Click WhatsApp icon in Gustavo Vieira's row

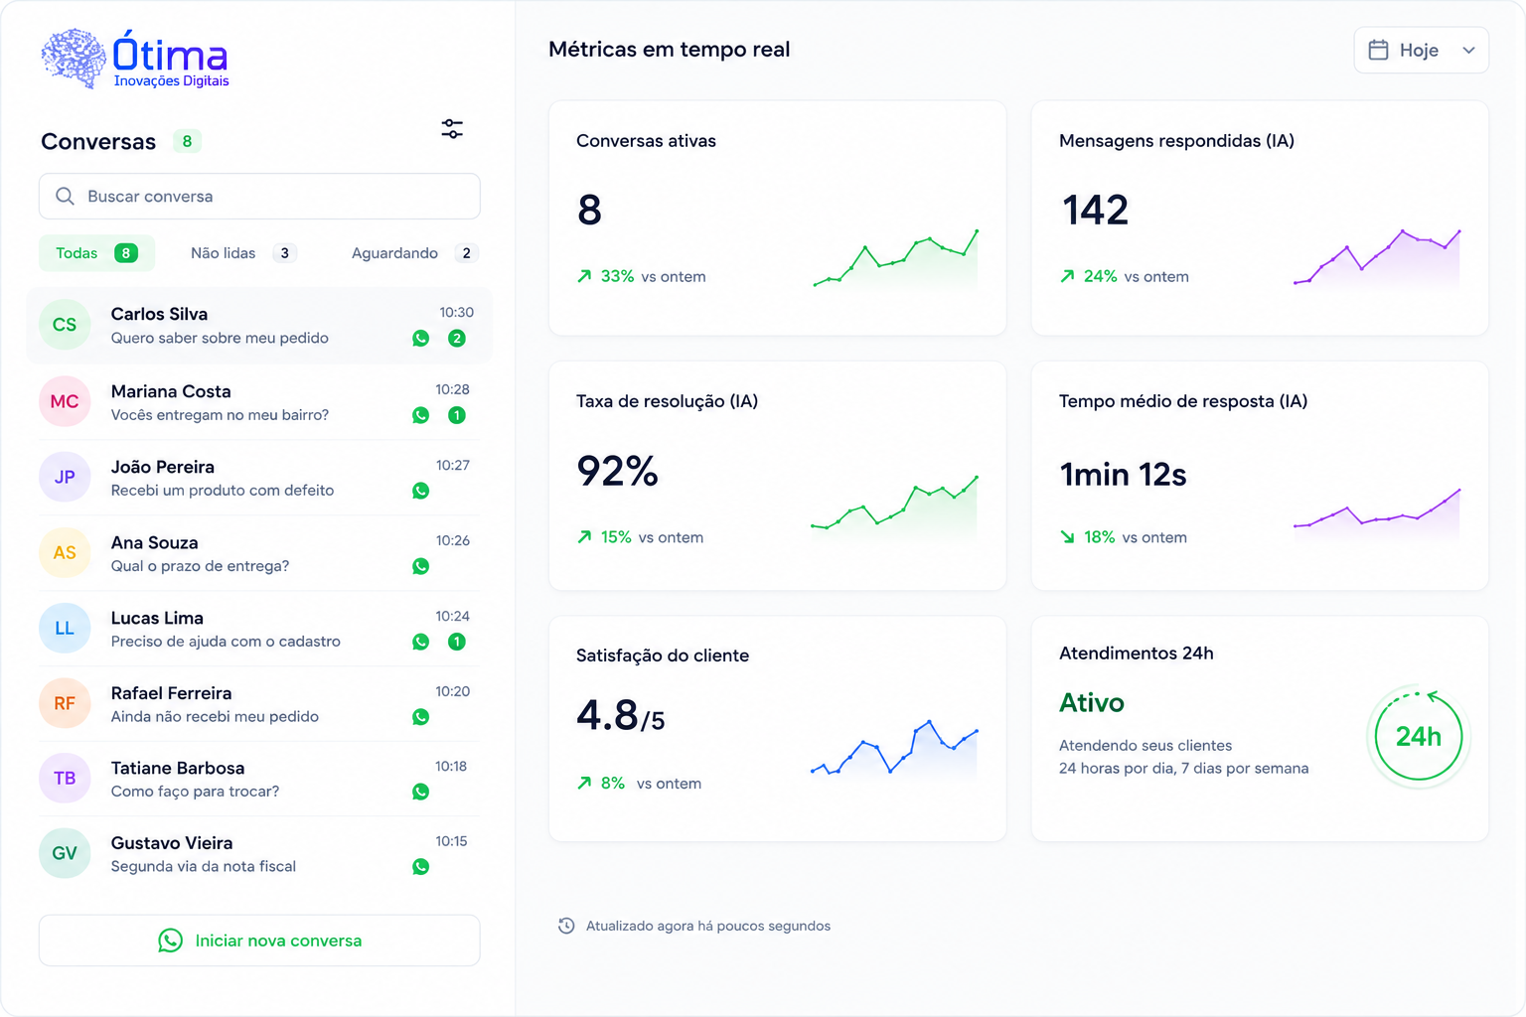tap(421, 867)
